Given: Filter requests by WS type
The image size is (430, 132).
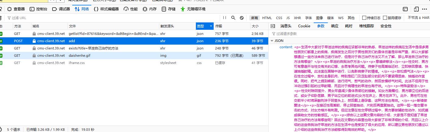Looking at the screenshot, I should tap(341, 18).
